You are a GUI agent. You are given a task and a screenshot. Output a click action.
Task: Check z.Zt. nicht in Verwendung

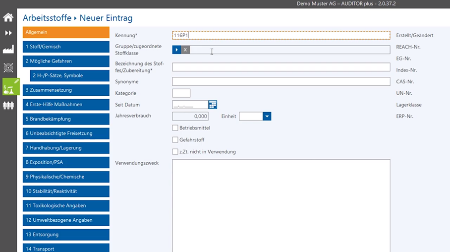(x=175, y=152)
